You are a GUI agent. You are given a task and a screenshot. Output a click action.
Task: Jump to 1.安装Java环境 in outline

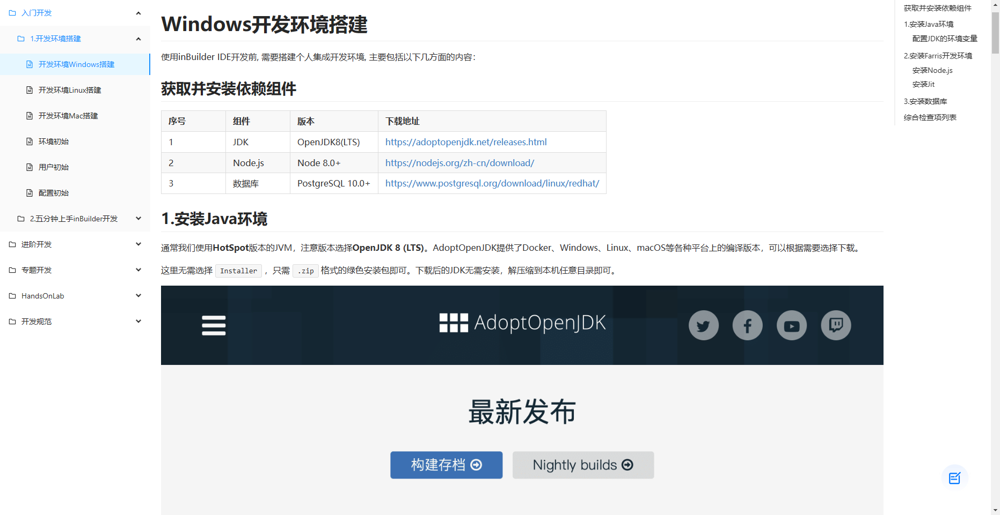tap(929, 24)
